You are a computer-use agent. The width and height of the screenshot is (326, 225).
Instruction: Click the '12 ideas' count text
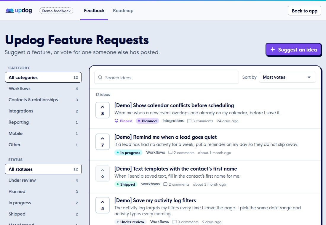[x=103, y=94]
